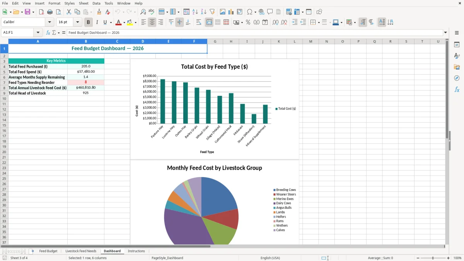This screenshot has width=464, height=261.
Task: Click the formula input line
Action: [255, 33]
